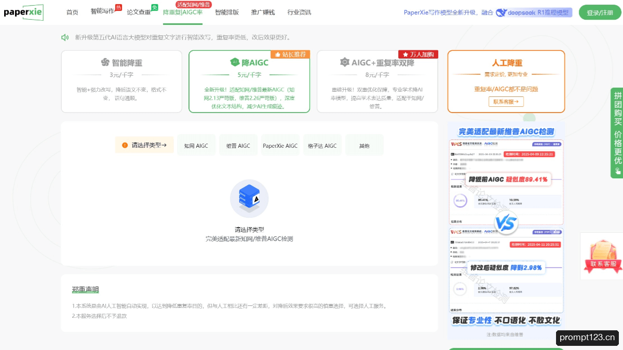Go to the 首页 nav item

click(x=72, y=12)
